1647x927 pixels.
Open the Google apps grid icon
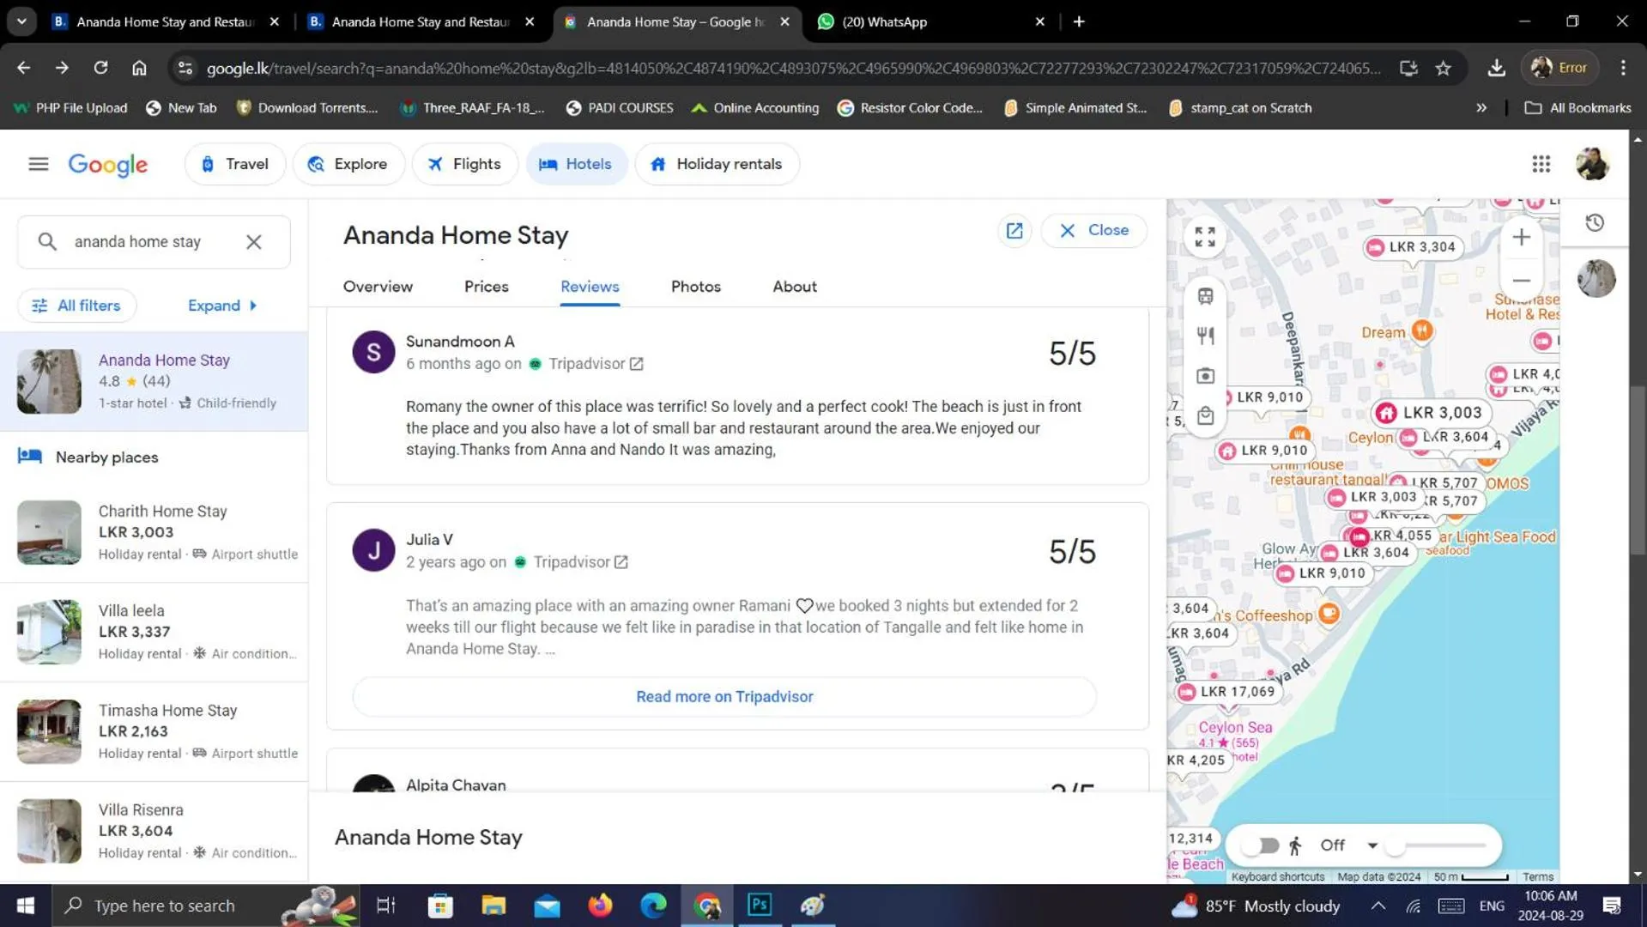1541,164
